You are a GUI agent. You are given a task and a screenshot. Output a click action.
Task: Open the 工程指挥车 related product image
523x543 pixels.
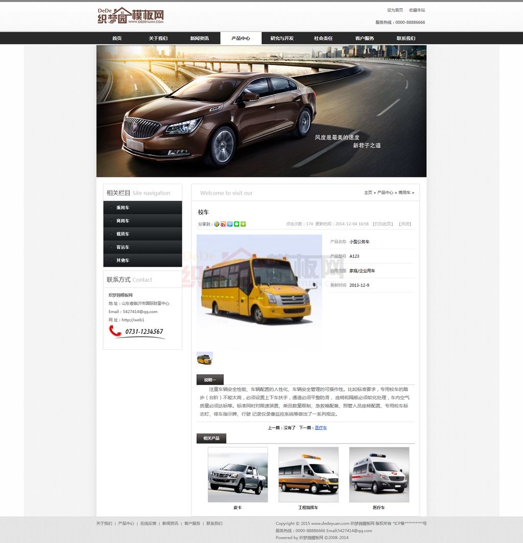[308, 475]
